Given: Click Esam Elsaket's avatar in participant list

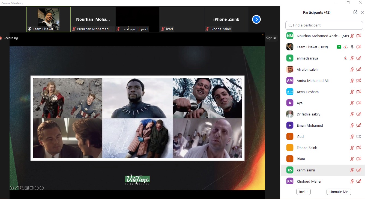Looking at the screenshot, I should pyautogui.click(x=290, y=47).
